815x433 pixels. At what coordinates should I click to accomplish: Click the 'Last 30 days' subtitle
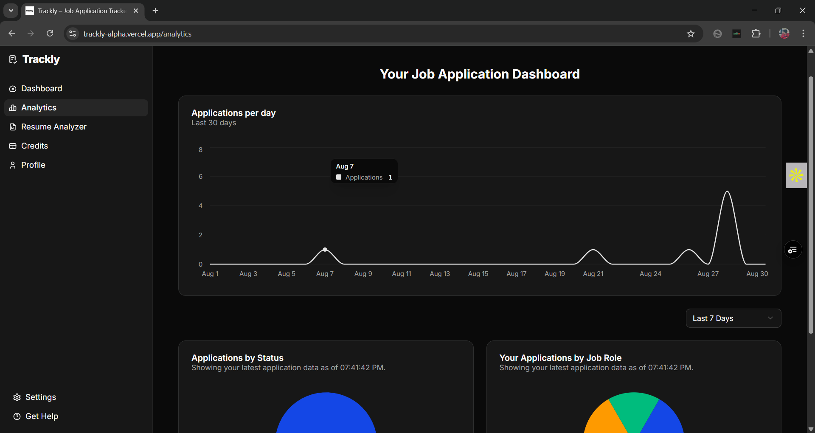click(x=214, y=123)
